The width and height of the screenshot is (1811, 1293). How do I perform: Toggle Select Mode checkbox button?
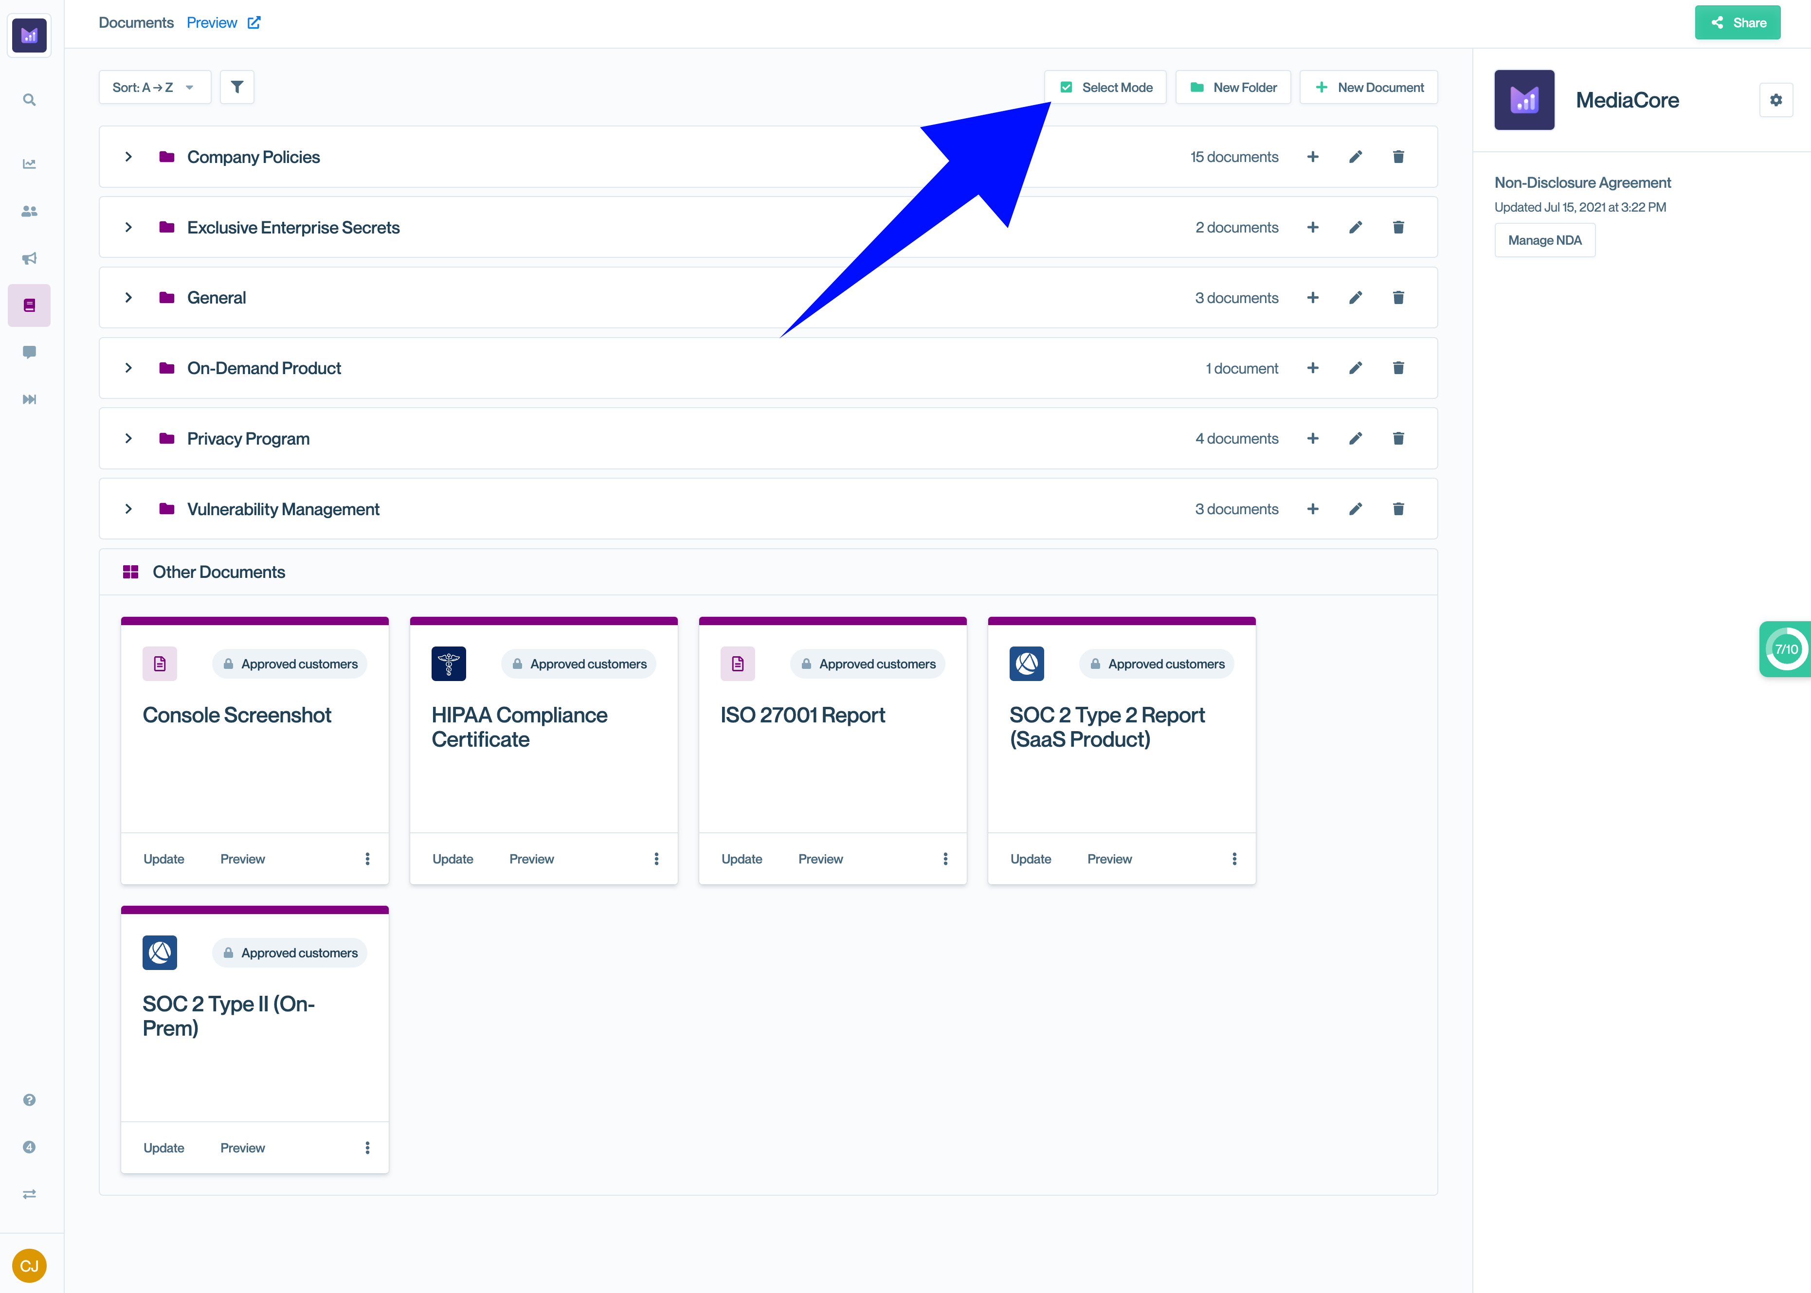(x=1105, y=88)
